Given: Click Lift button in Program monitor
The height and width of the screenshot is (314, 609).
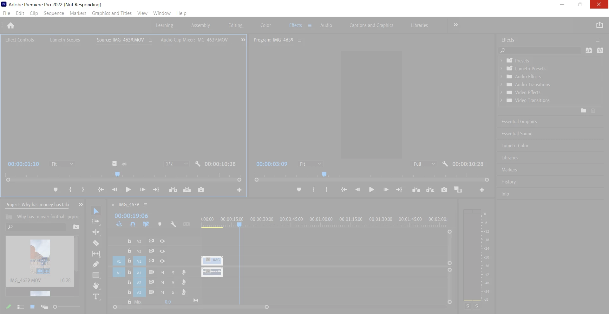Looking at the screenshot, I should (416, 189).
